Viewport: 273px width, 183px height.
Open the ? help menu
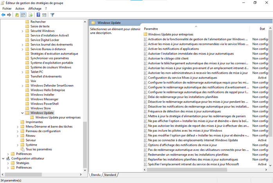click(46, 9)
